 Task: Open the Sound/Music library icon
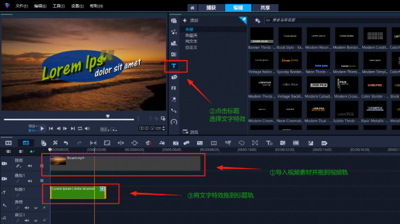[x=174, y=32]
